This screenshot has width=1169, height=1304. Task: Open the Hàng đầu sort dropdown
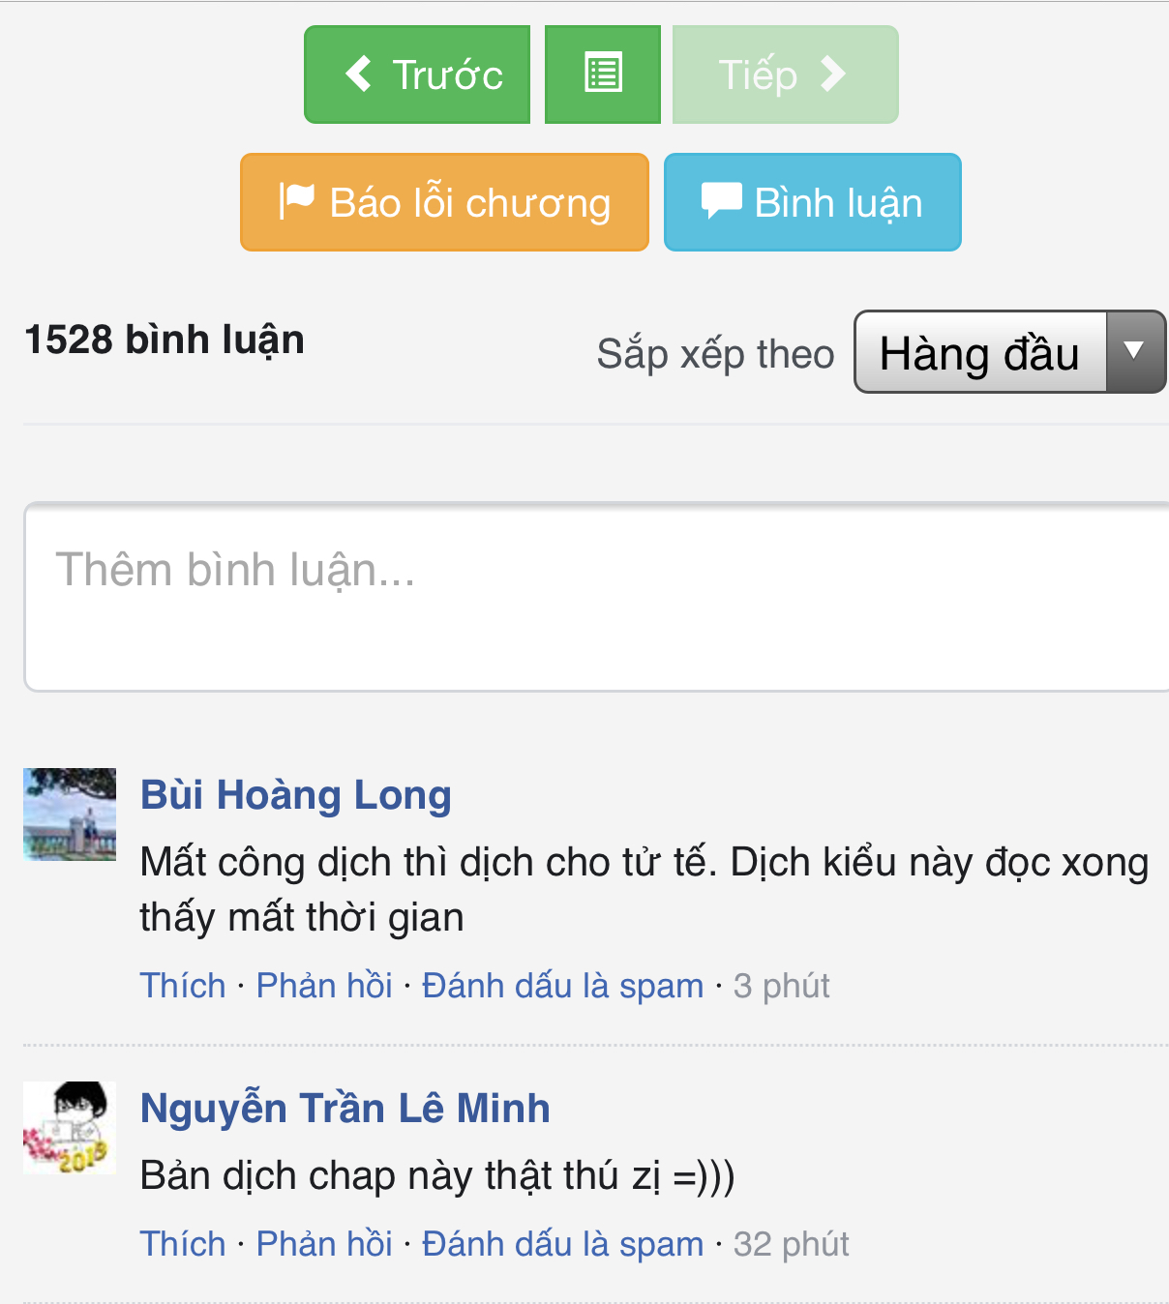click(979, 352)
